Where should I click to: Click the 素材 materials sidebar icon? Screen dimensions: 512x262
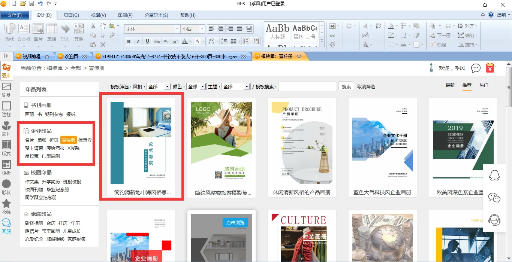point(6,129)
